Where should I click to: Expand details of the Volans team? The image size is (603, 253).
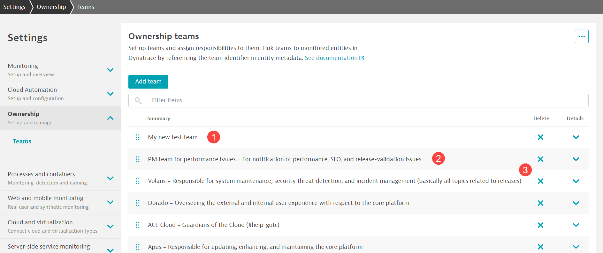(576, 181)
